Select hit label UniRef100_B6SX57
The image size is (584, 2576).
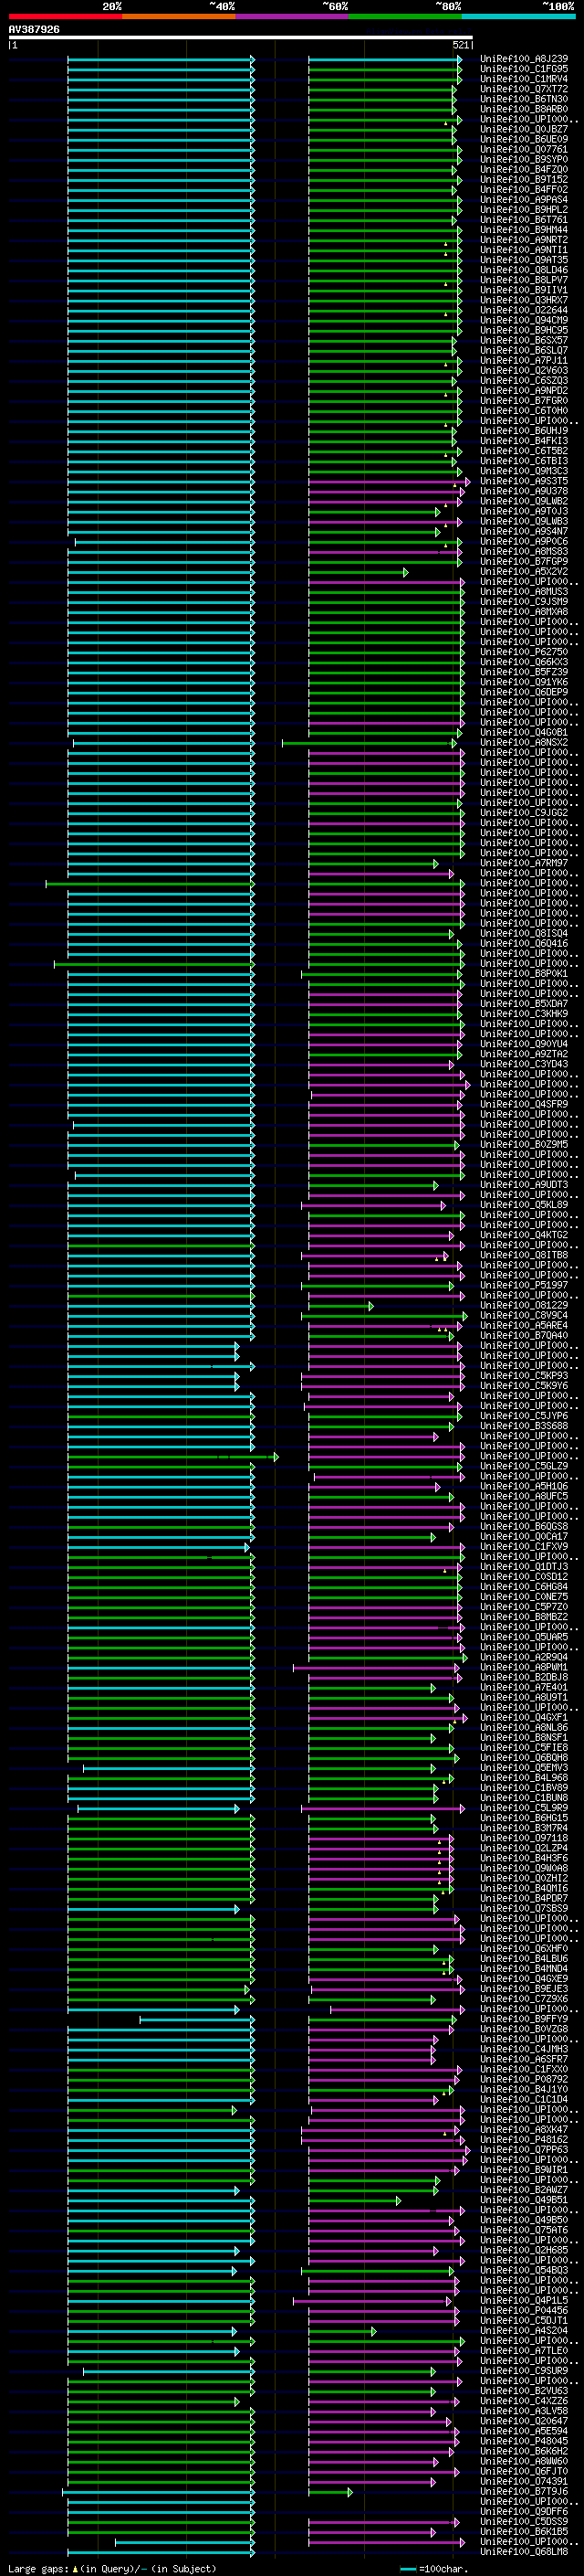click(524, 340)
